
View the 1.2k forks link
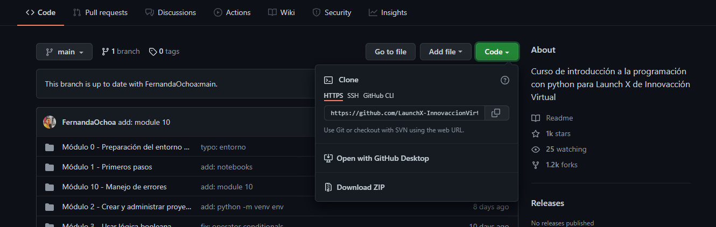[x=561, y=165]
